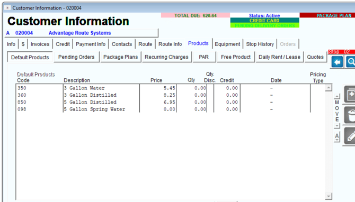Click the product list scroll-up arrow
Viewport: 355px width, 202px height.
pyautogui.click(x=329, y=88)
